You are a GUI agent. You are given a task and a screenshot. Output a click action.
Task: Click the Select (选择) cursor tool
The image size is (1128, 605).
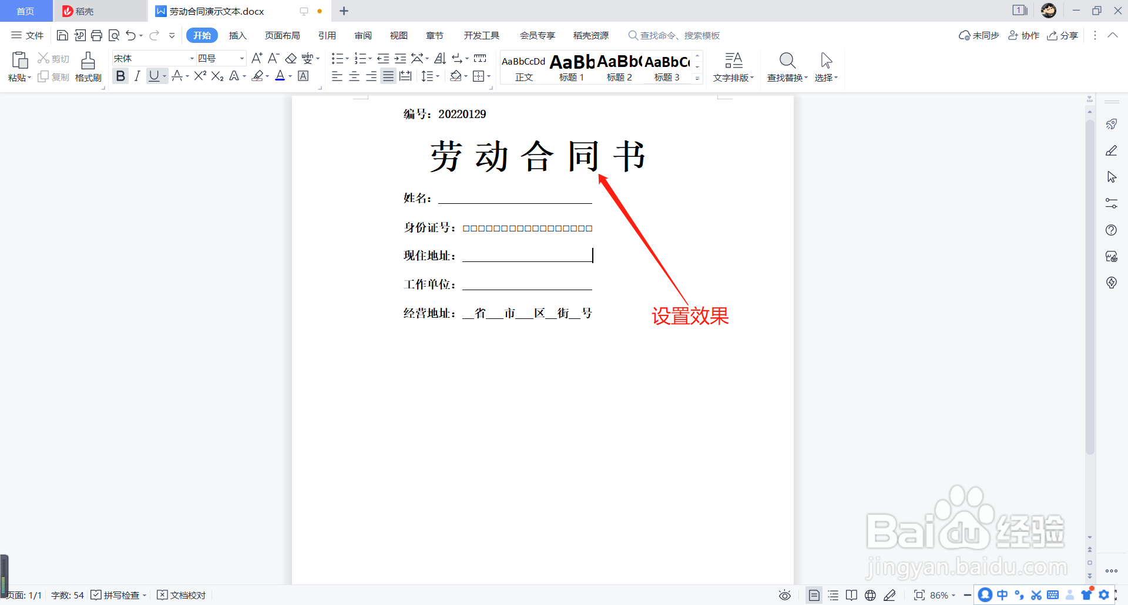826,66
